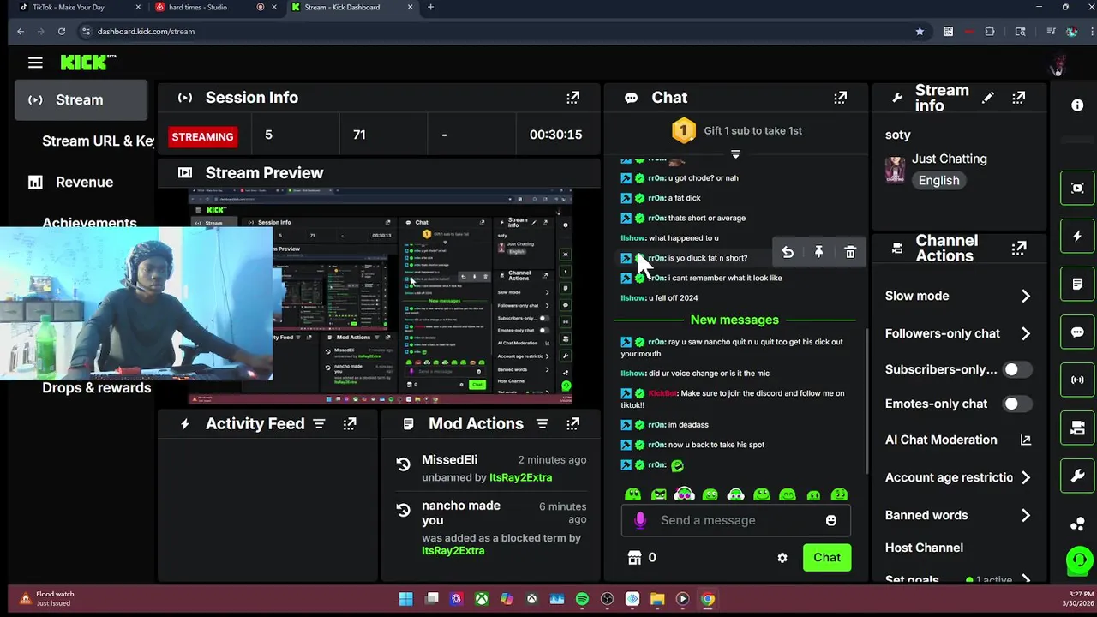
Task: Click the info icon in right sidebar
Action: click(1077, 105)
